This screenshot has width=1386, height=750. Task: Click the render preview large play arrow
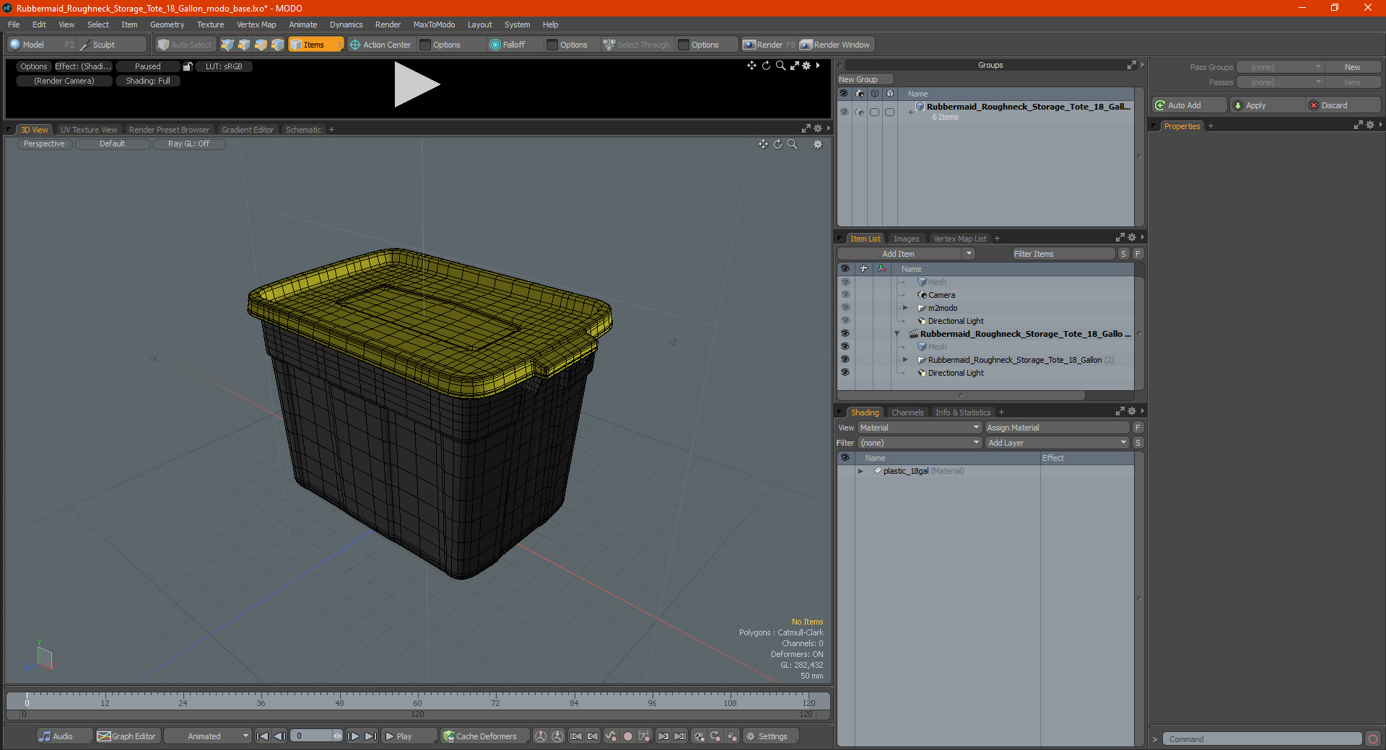click(x=417, y=84)
